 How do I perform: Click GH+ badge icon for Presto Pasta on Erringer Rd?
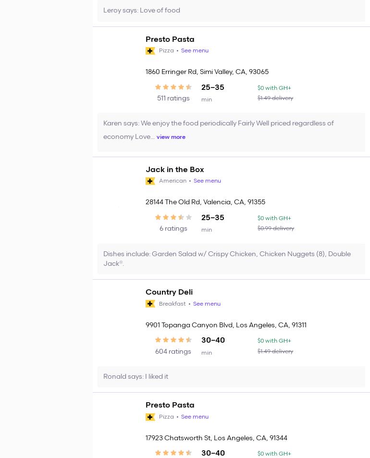click(150, 51)
